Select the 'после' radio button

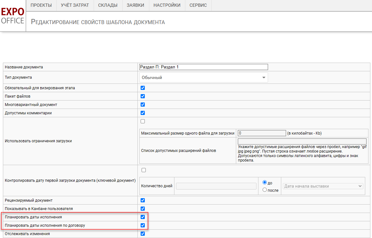coord(265,190)
